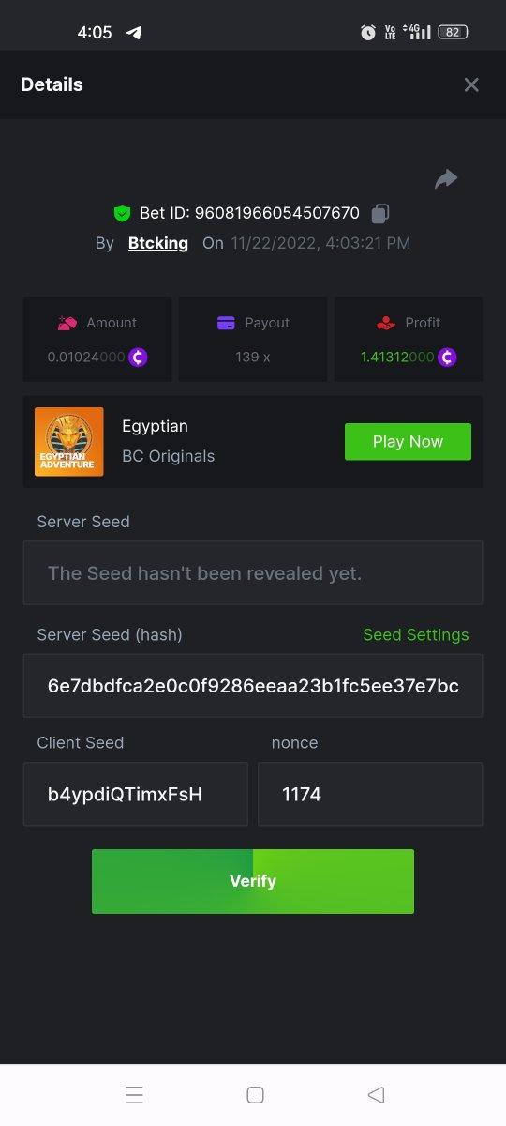
Task: Tap Android home square button
Action: [254, 1095]
